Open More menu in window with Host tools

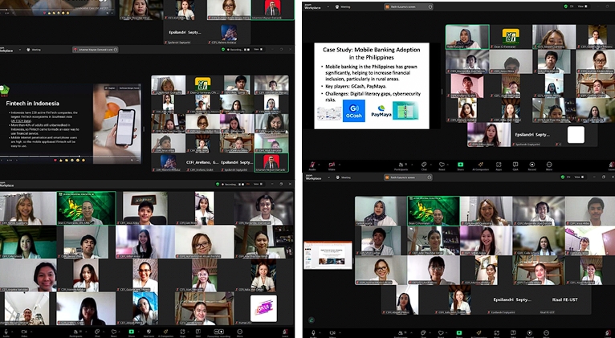239,332
